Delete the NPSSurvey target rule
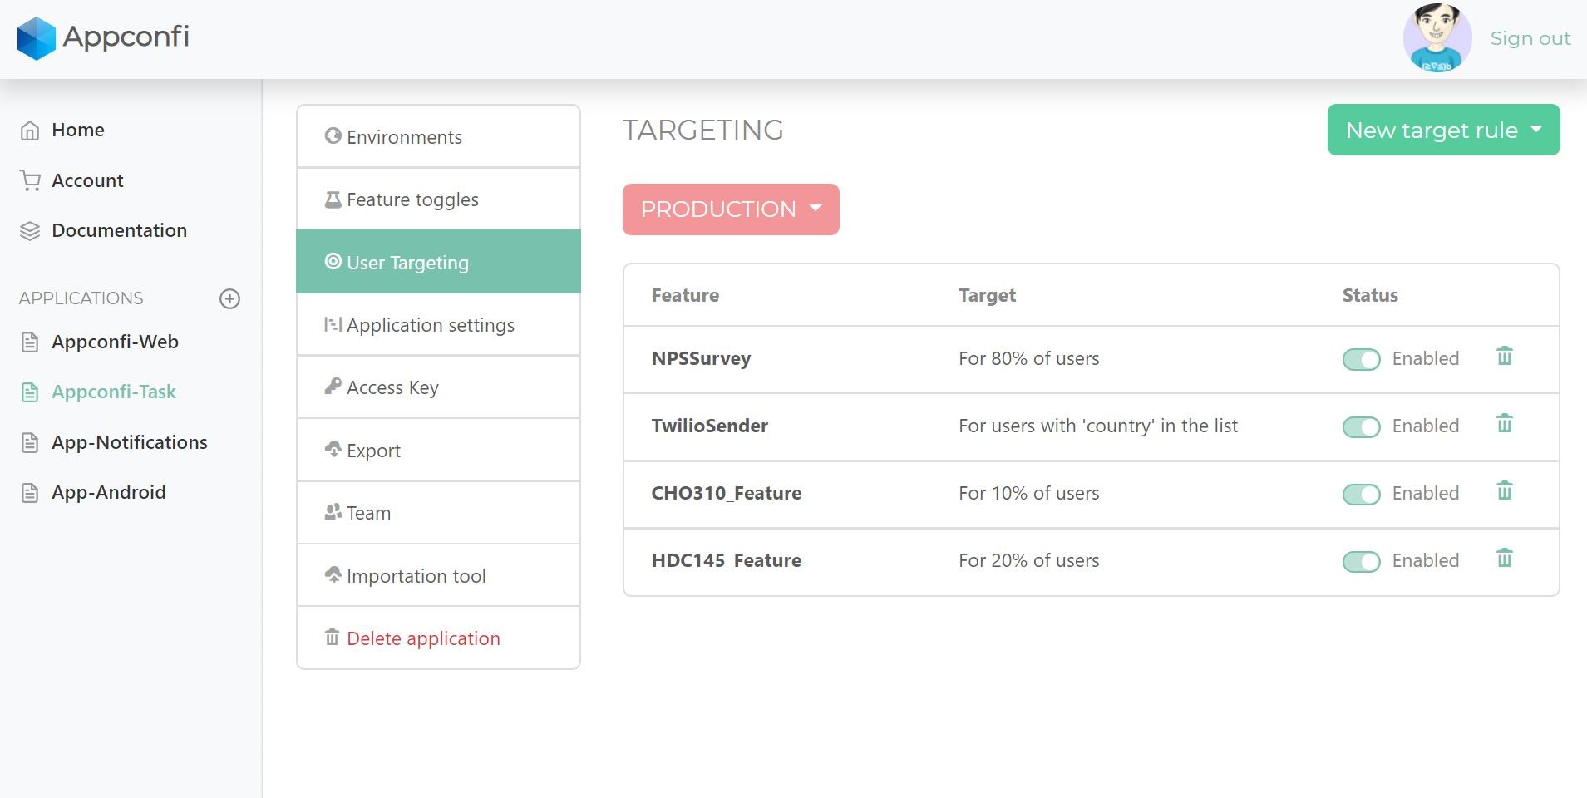Viewport: 1587px width, 798px height. point(1505,356)
